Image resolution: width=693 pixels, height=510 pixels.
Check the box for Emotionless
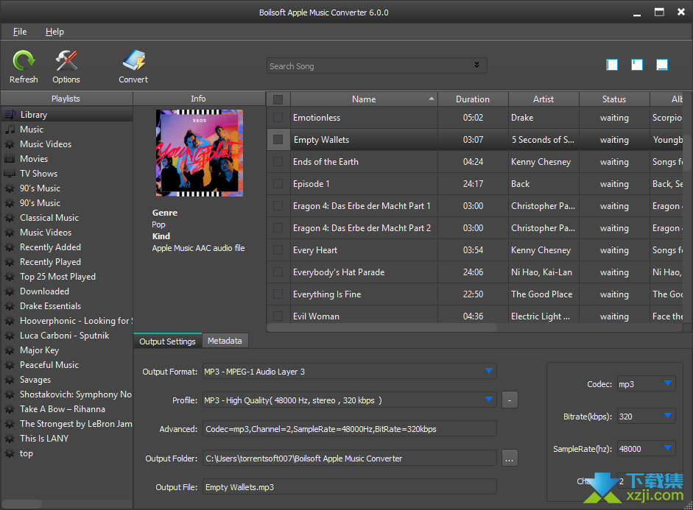(278, 118)
